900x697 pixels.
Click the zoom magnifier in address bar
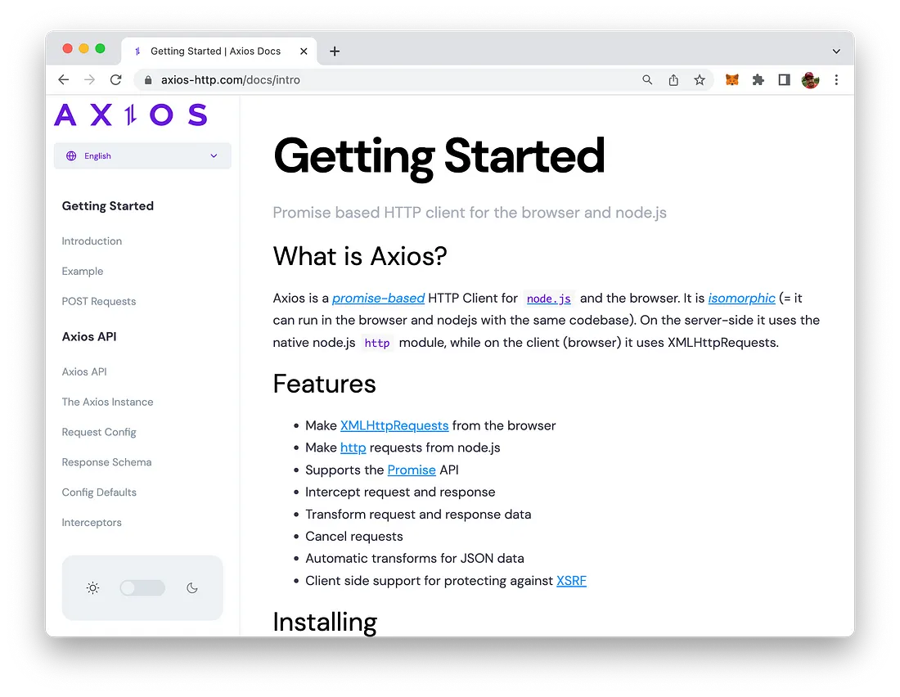pyautogui.click(x=647, y=79)
